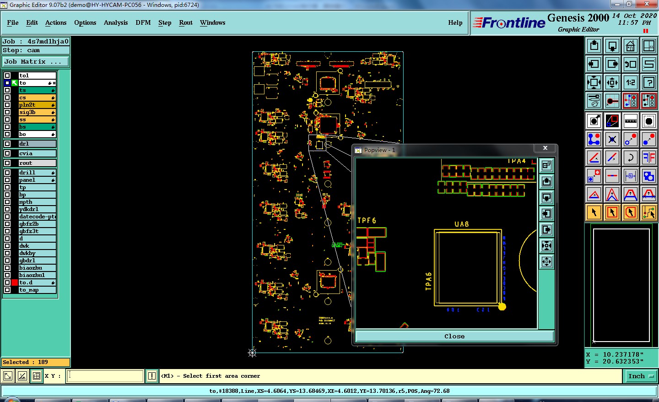The width and height of the screenshot is (659, 402).
Task: Open the DFM menu
Action: click(x=143, y=23)
